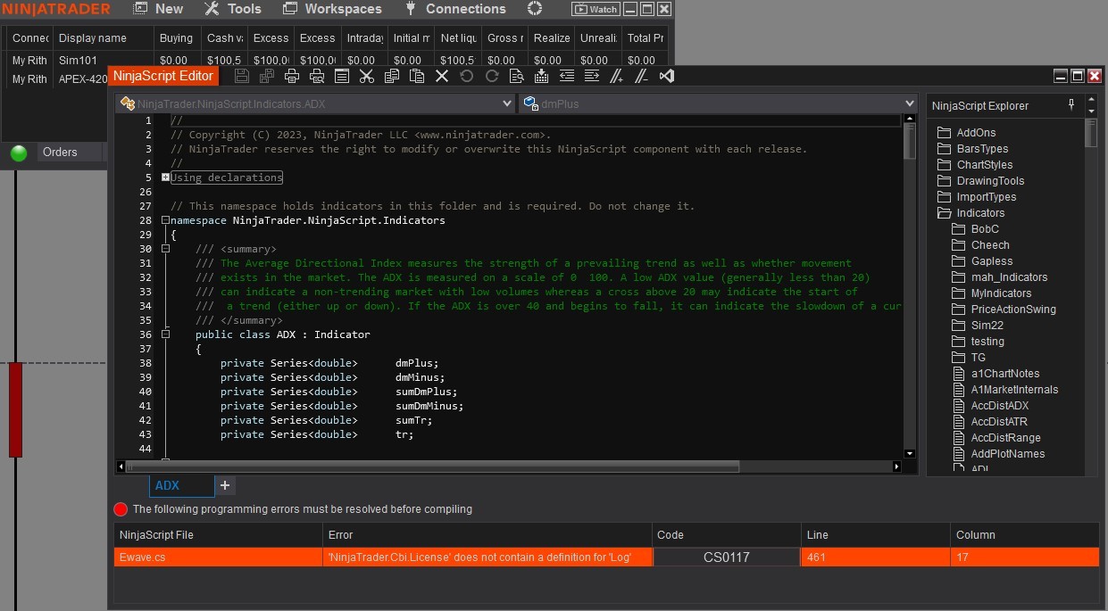Open the Connections menu
The image size is (1108, 611).
[x=455, y=9]
